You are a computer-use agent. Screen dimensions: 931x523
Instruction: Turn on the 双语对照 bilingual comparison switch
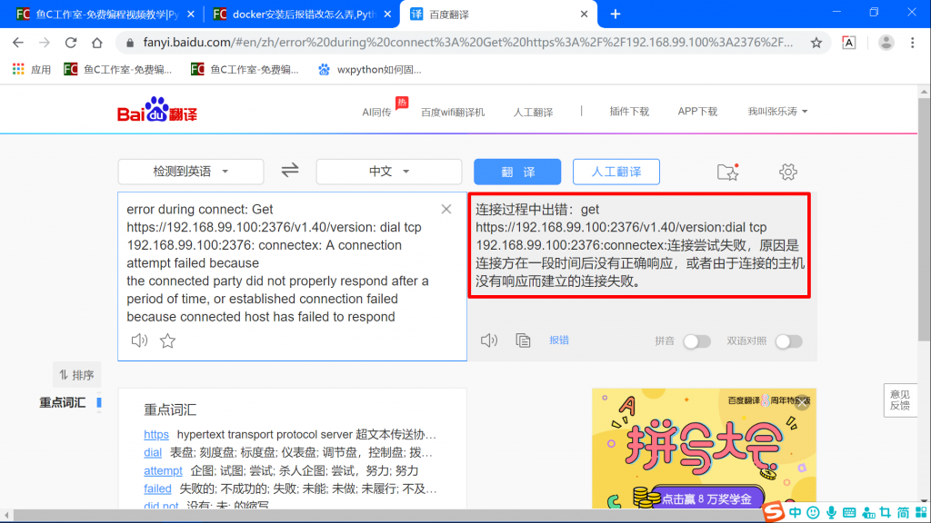point(788,340)
